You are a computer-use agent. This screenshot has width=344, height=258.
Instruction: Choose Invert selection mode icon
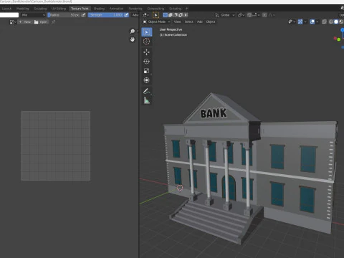[x=181, y=15]
